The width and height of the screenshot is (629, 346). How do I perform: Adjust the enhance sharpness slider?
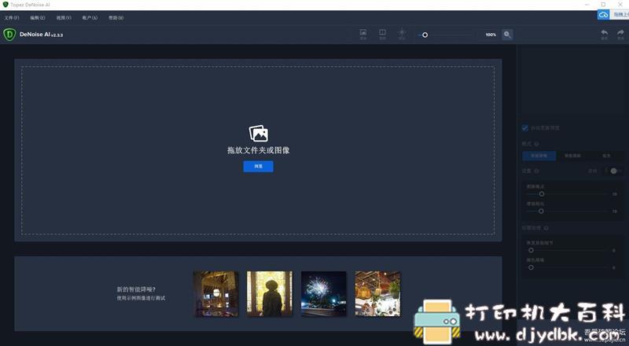[x=567, y=211]
